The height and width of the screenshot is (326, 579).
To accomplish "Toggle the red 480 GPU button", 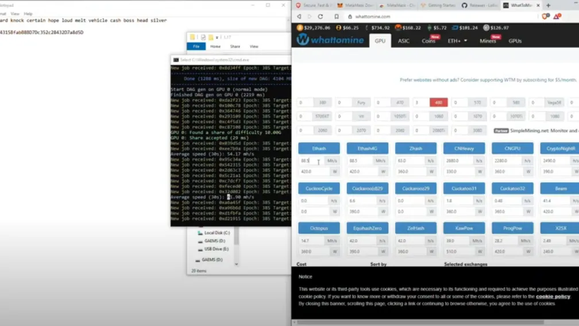I will pyautogui.click(x=439, y=102).
